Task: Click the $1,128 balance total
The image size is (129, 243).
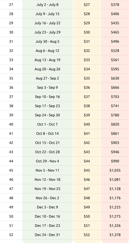Action: [x=115, y=189]
